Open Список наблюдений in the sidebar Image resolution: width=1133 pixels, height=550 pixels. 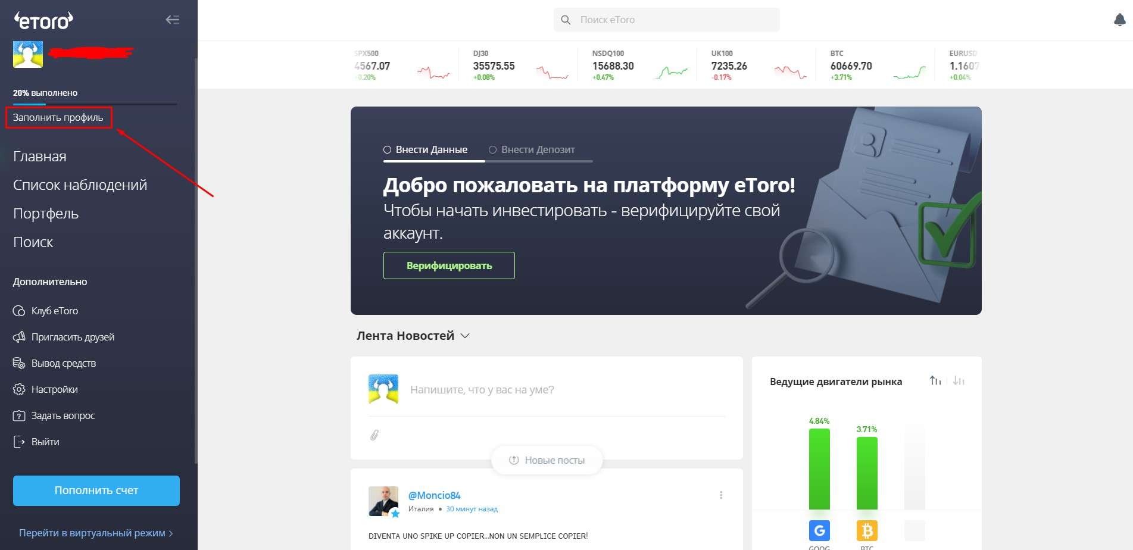(80, 185)
